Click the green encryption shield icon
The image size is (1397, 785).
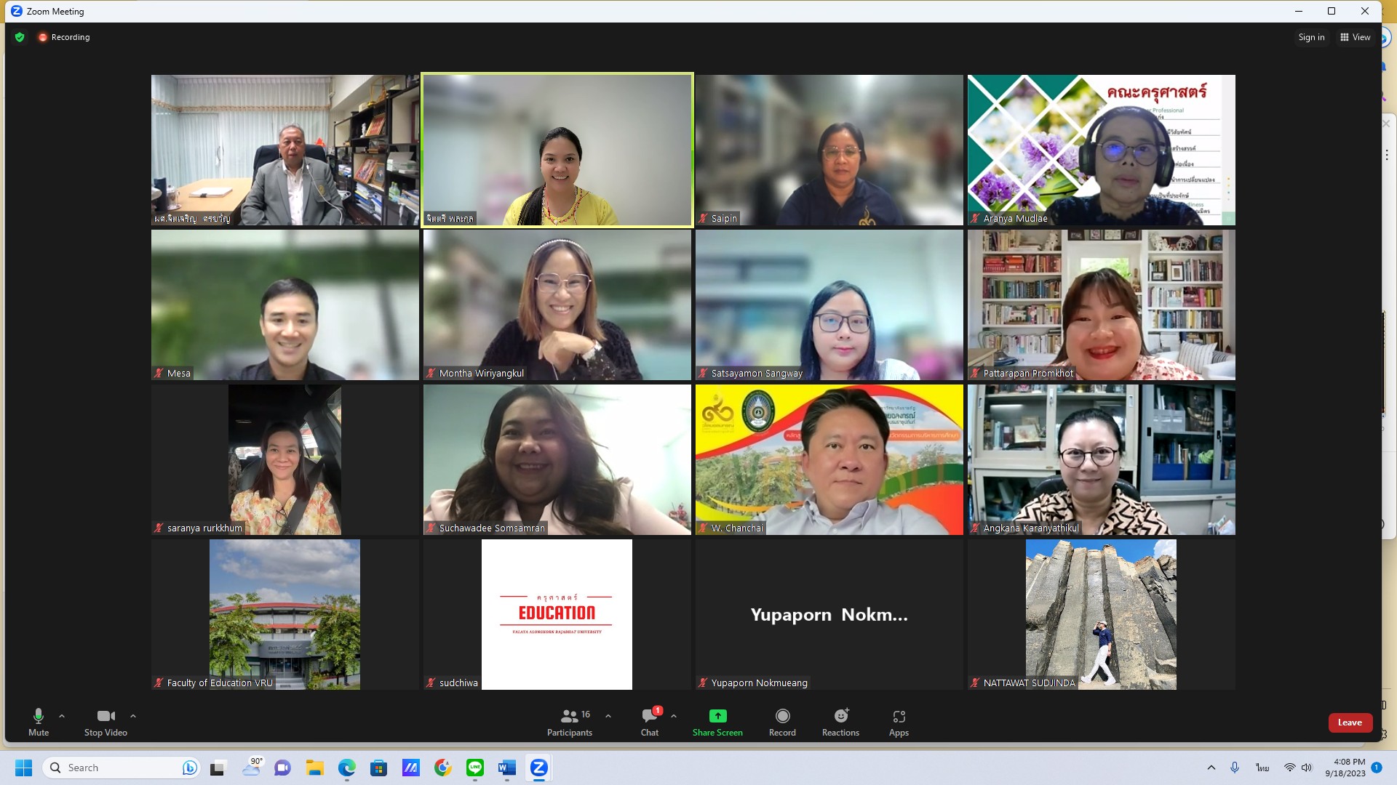tap(20, 37)
